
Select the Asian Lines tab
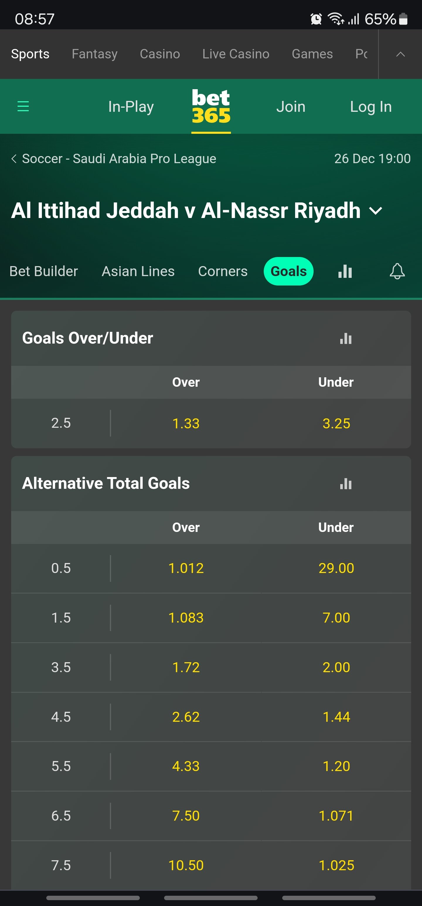(138, 271)
